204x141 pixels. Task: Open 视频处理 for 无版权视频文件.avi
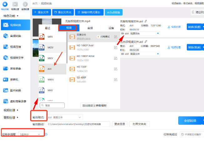[174, 27]
